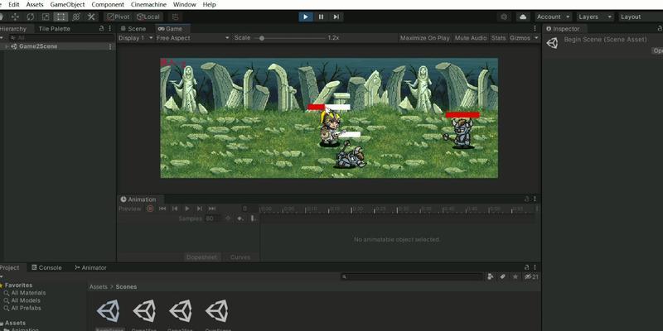Switch to the Hierarchy tab
663x331 pixels.
[13, 29]
